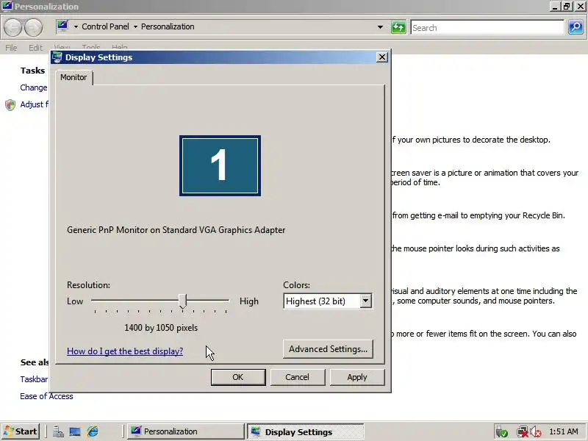Click the Personalization title bar icon
Viewport: 588px width, 441px height.
(7, 6)
